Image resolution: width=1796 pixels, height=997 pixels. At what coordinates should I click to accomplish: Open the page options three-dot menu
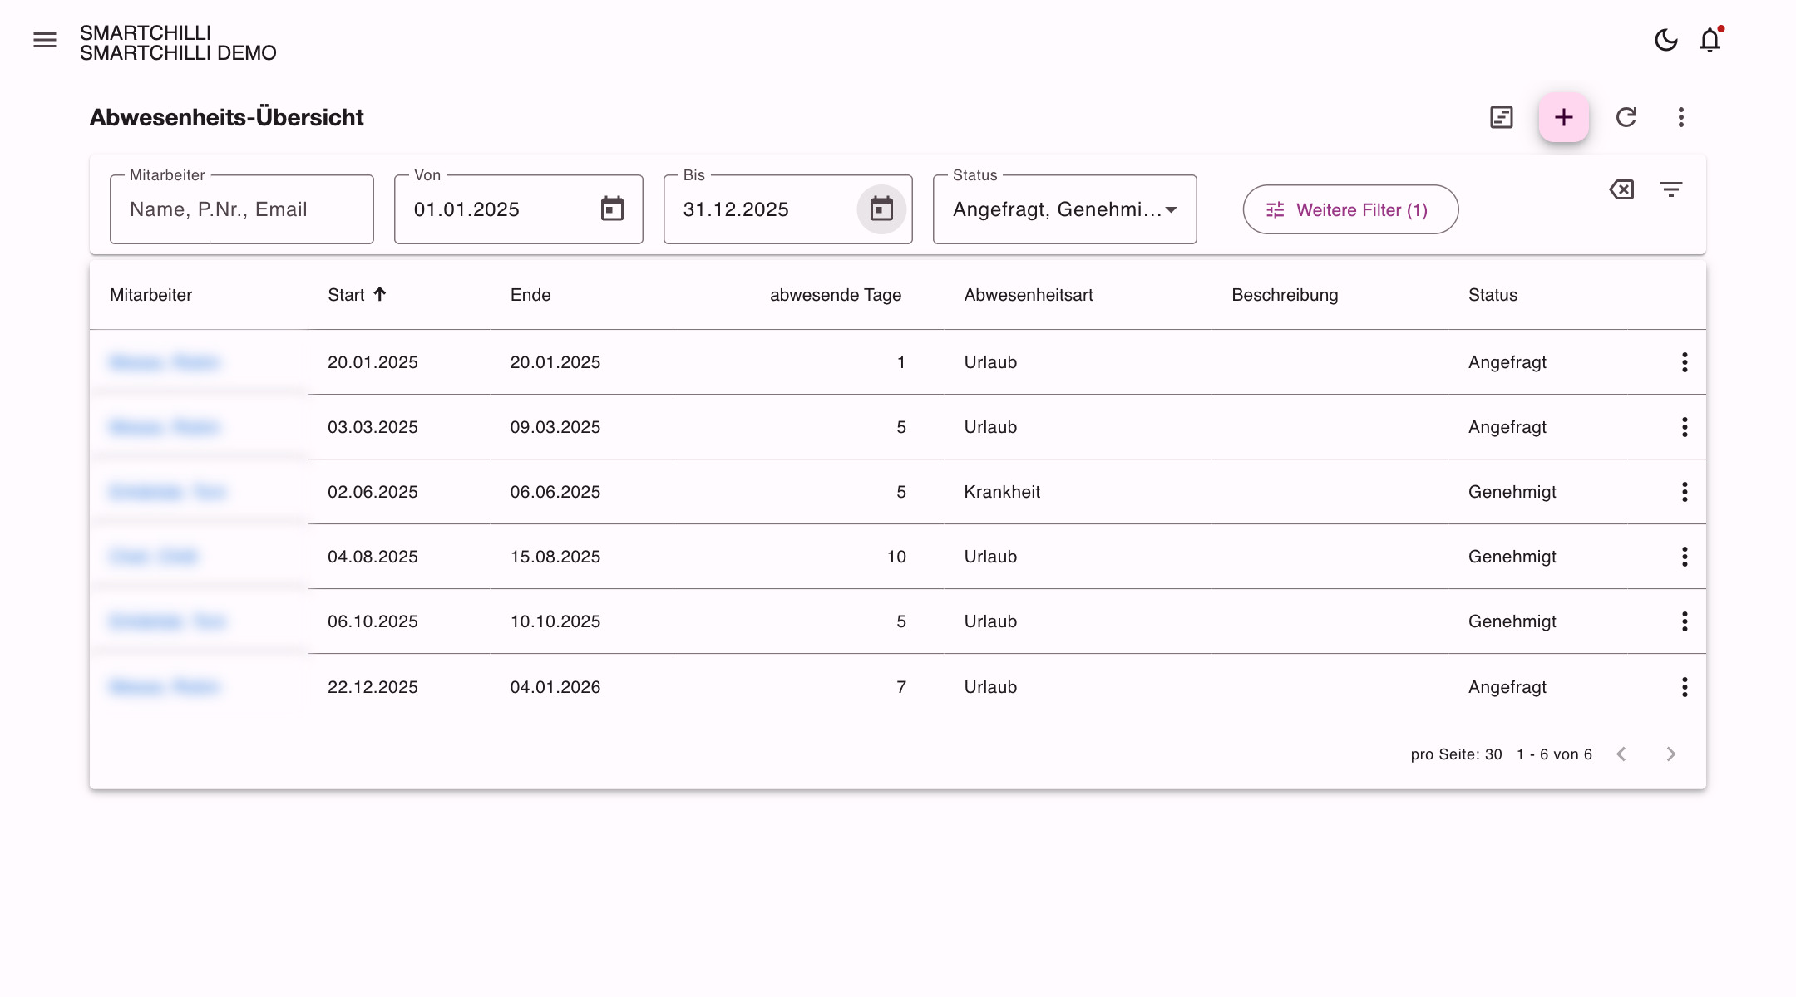(1681, 117)
